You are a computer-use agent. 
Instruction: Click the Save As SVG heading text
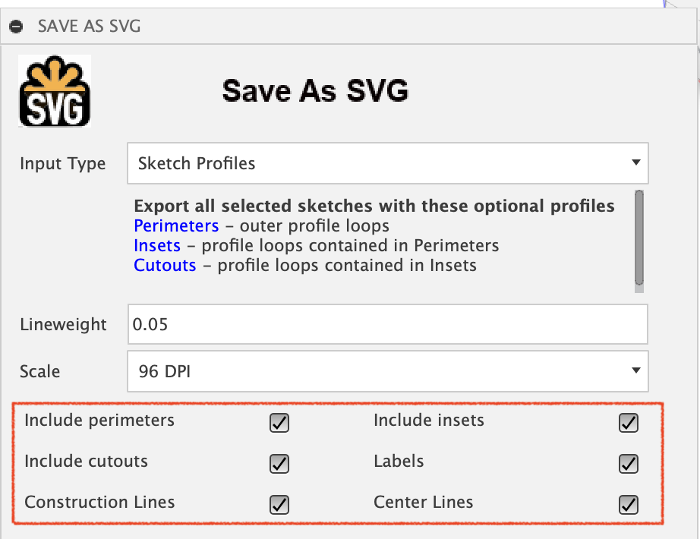pyautogui.click(x=315, y=90)
